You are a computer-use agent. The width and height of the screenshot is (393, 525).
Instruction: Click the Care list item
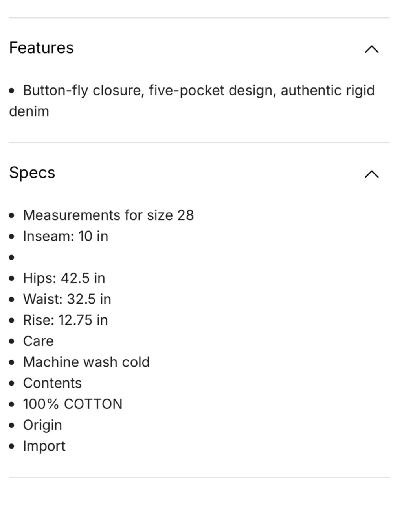(38, 341)
